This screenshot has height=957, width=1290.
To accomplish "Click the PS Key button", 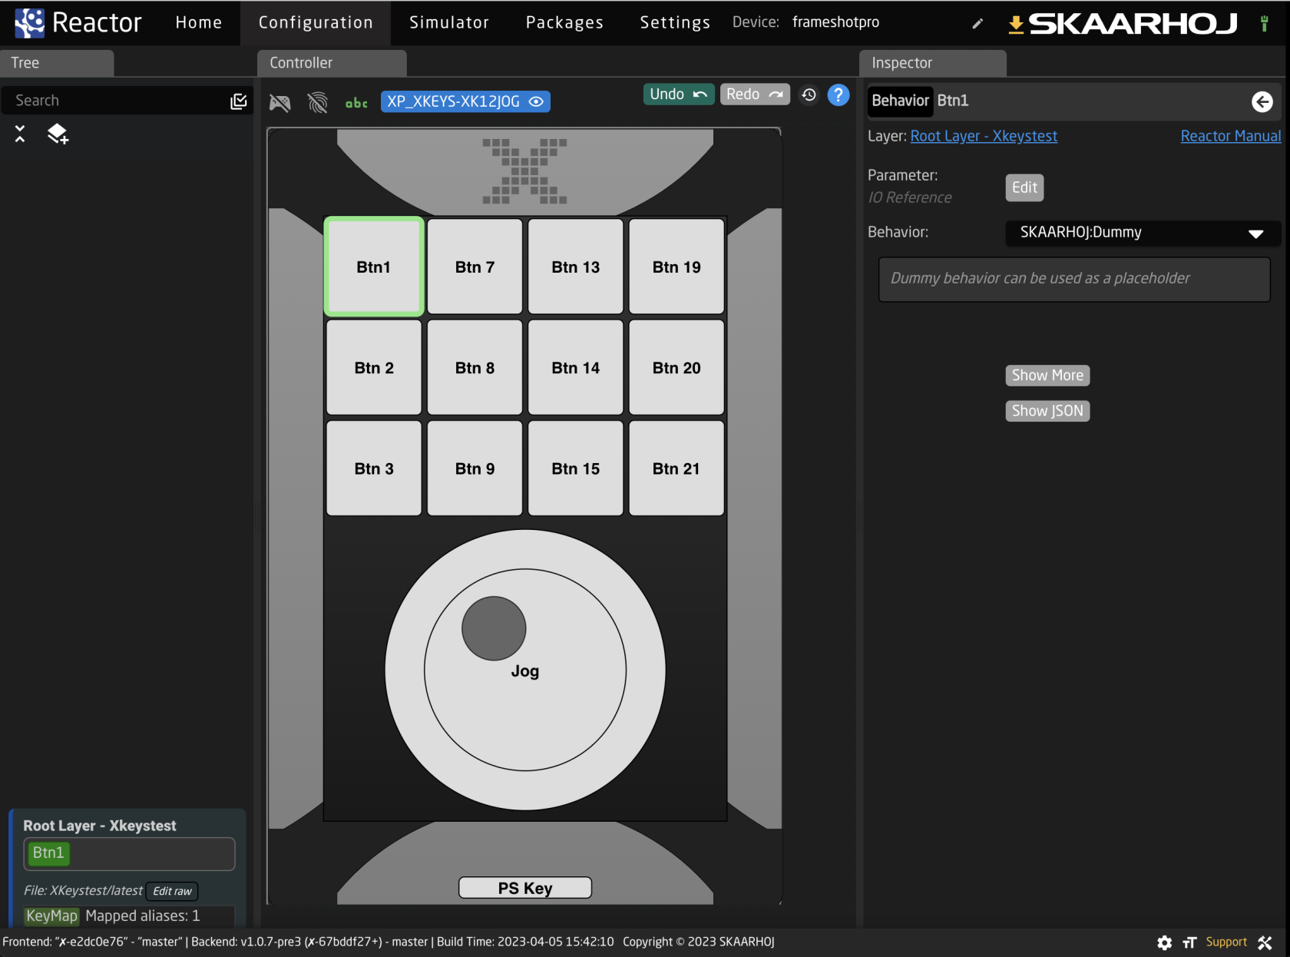I will 525,888.
